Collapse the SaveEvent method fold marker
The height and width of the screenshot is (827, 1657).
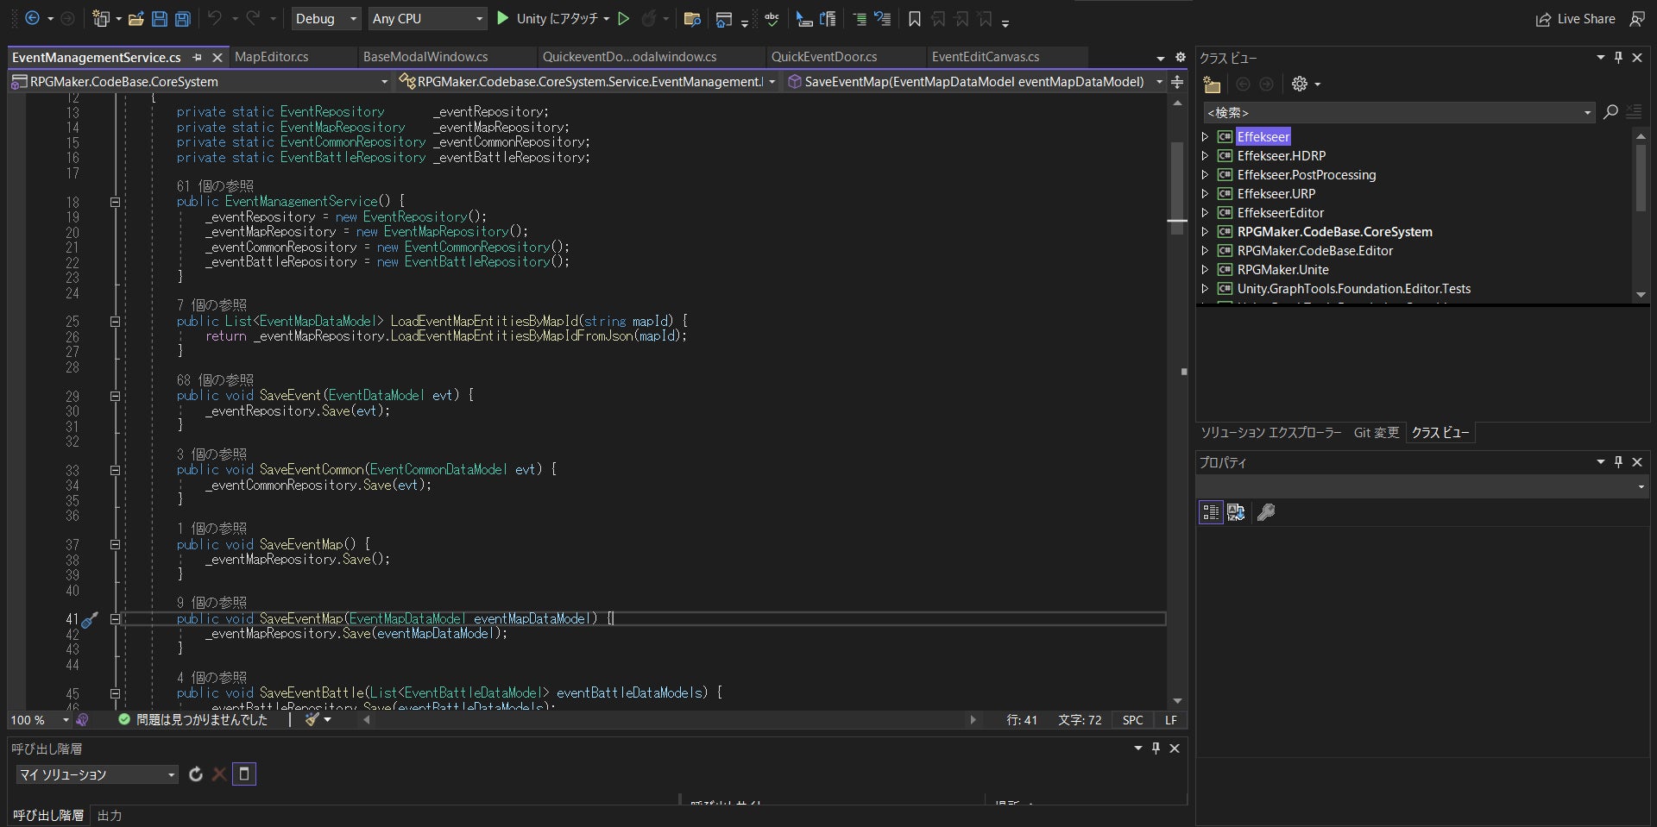pos(115,397)
